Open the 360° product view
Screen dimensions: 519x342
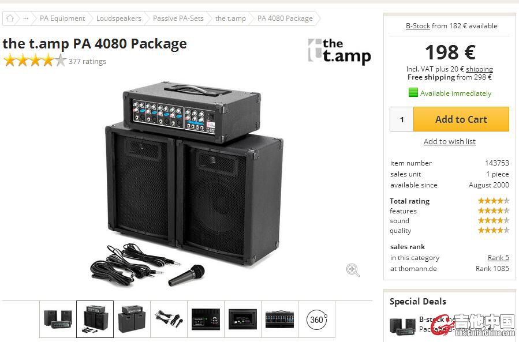coord(316,319)
